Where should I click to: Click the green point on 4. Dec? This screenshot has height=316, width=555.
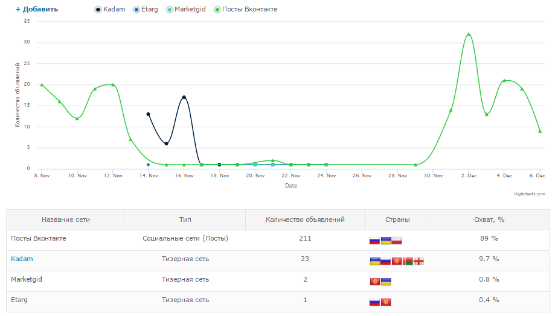(x=504, y=81)
